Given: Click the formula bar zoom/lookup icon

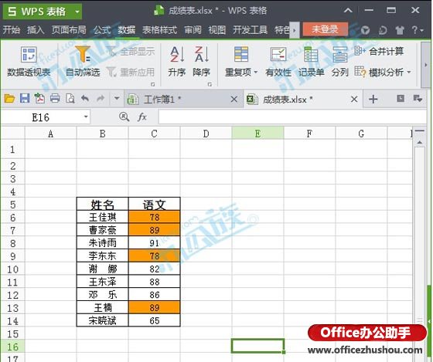Looking at the screenshot, I should [x=124, y=117].
